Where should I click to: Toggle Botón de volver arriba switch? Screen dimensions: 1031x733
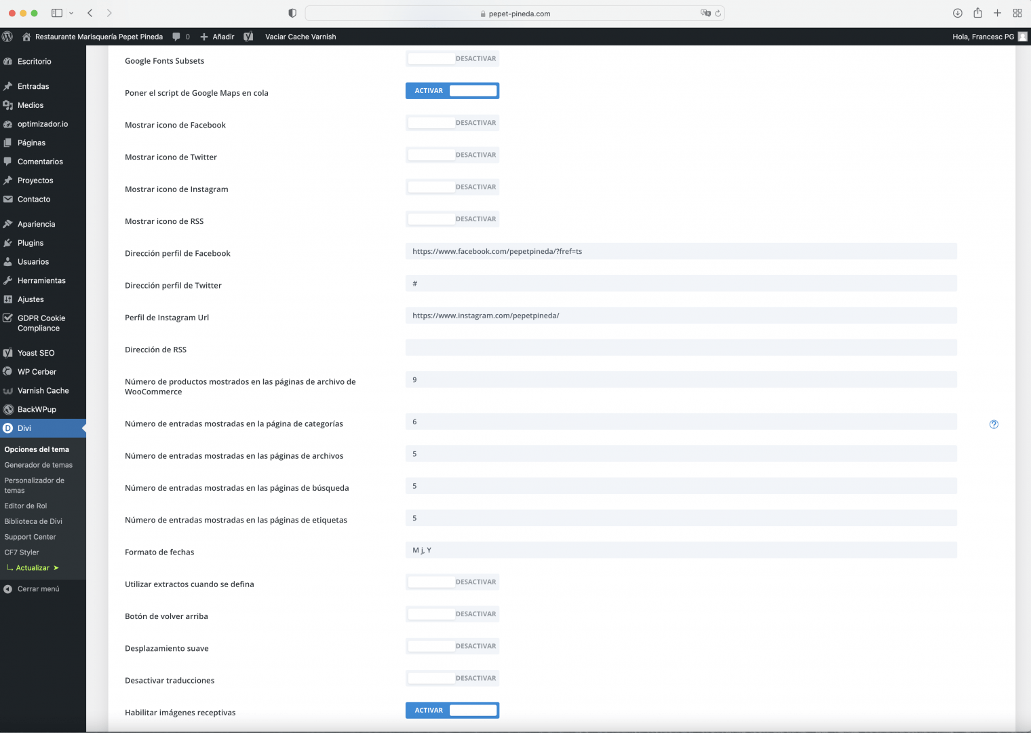click(x=452, y=614)
